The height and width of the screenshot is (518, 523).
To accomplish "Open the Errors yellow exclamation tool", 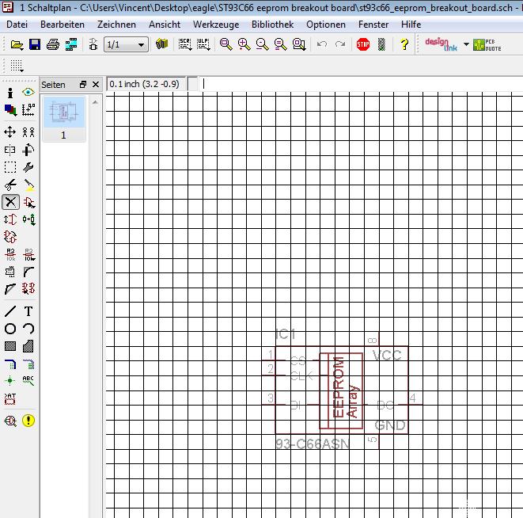I will point(28,421).
